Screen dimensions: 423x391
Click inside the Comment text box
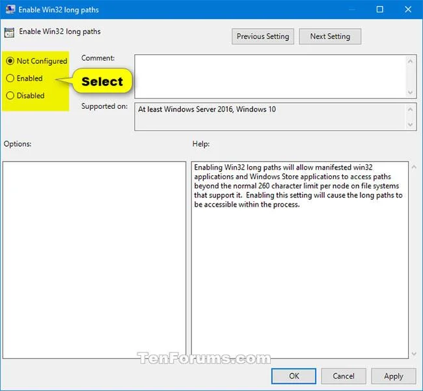click(x=270, y=76)
